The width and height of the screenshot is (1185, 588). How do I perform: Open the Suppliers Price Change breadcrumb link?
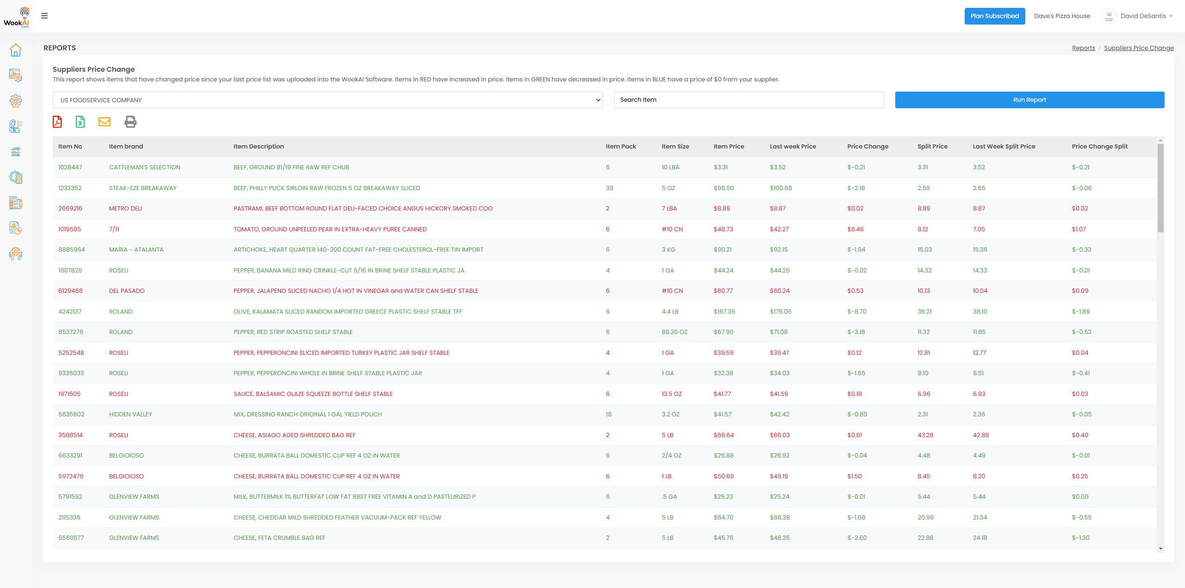pyautogui.click(x=1139, y=48)
